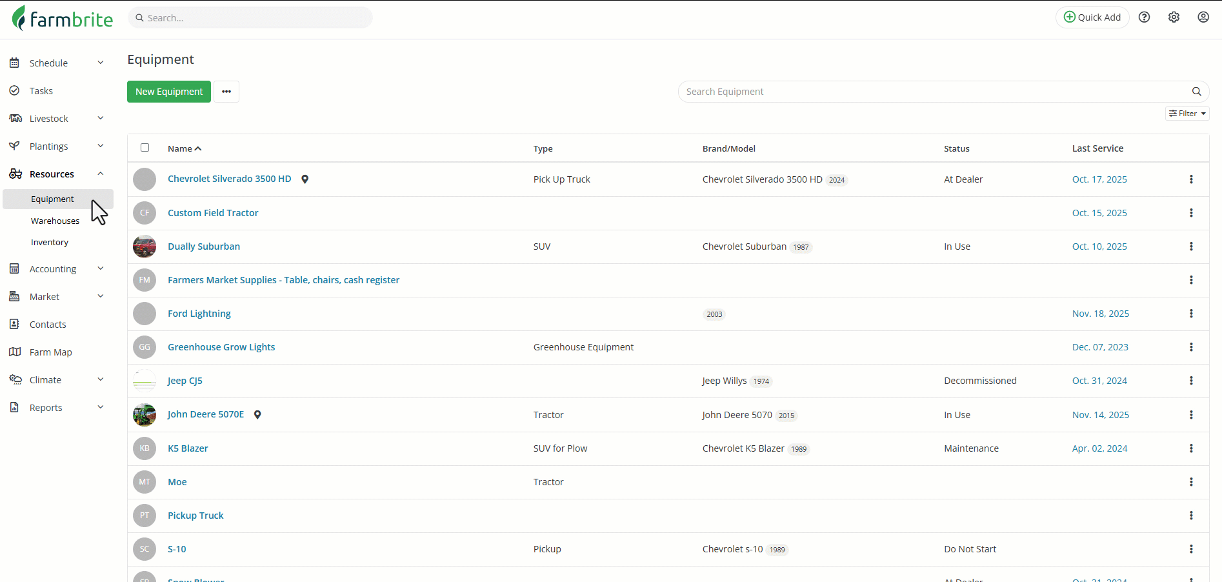The height and width of the screenshot is (582, 1222).
Task: Click the Last Service column header
Action: (1097, 148)
